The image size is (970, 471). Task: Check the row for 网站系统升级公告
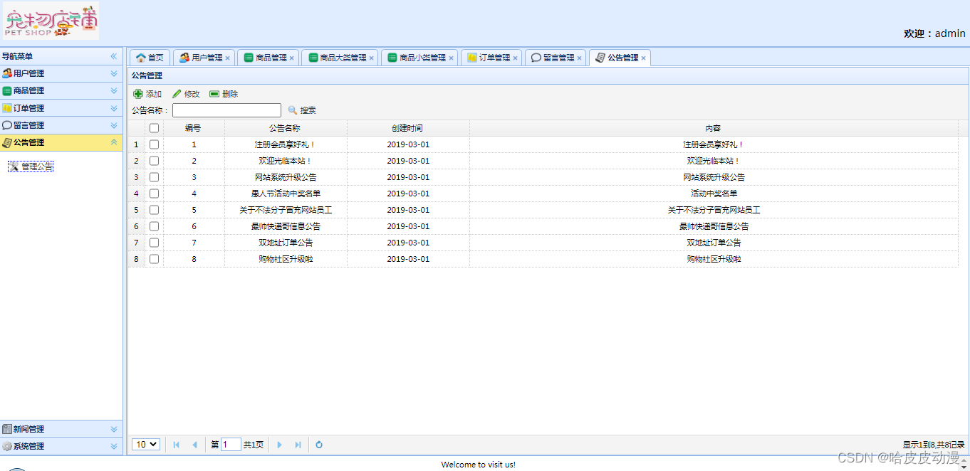pyautogui.click(x=154, y=177)
